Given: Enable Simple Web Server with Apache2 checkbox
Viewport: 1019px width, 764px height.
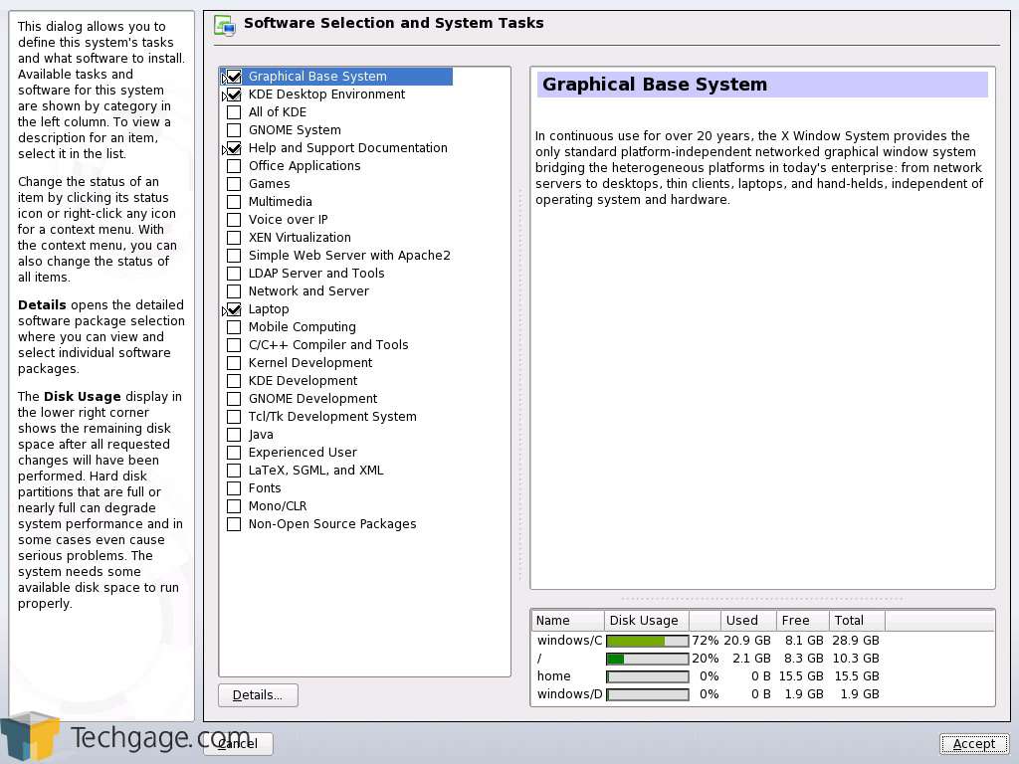Looking at the screenshot, I should pyautogui.click(x=233, y=256).
